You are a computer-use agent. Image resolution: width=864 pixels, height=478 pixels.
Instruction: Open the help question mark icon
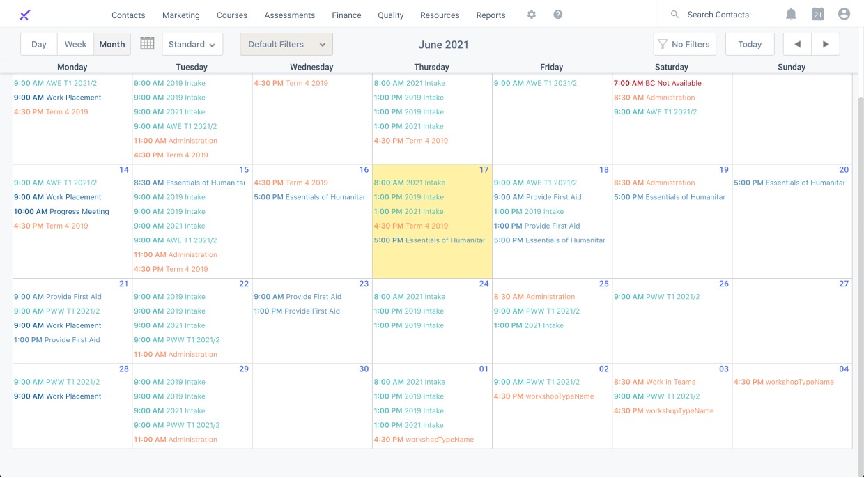[557, 14]
